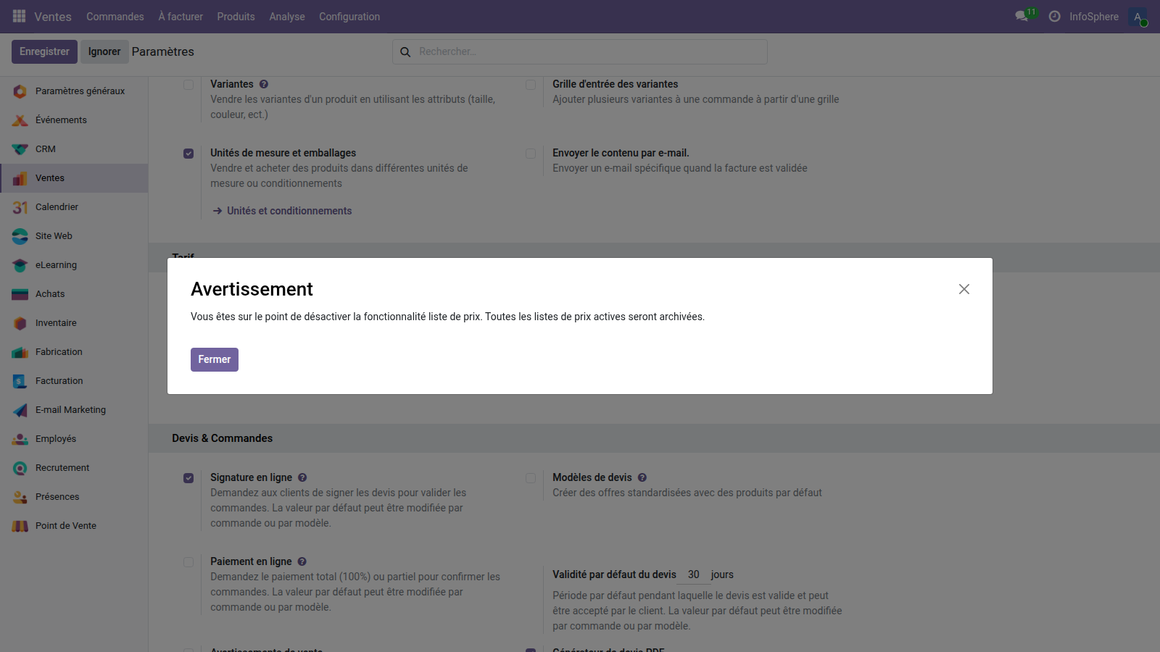The image size is (1160, 652).
Task: Open the eLearning module
Action: [x=56, y=264]
